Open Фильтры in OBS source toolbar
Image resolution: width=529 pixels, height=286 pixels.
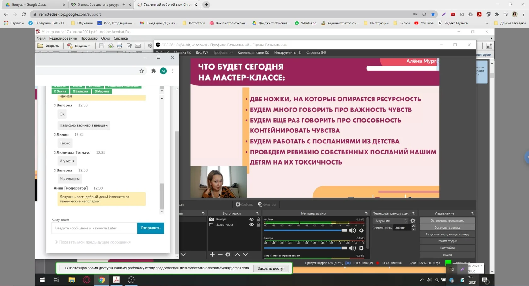266,204
